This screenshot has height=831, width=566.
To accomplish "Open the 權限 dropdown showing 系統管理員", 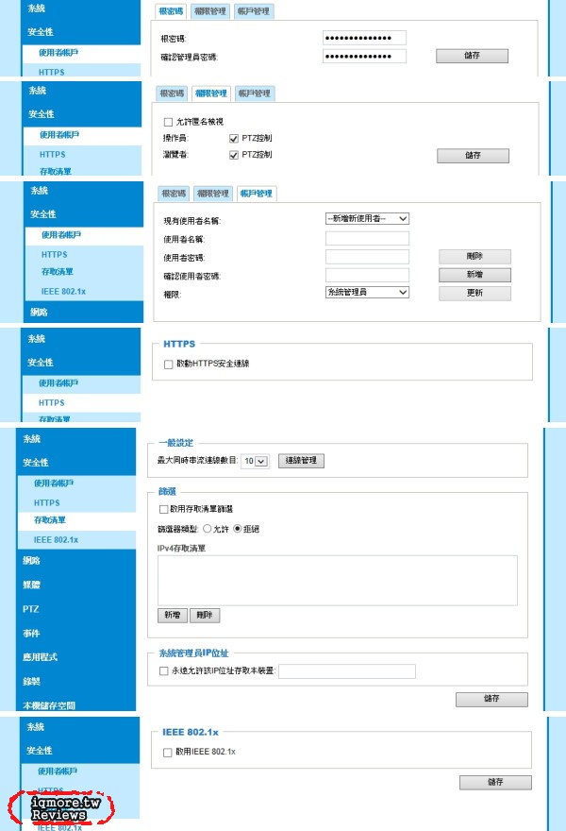I will tap(367, 292).
